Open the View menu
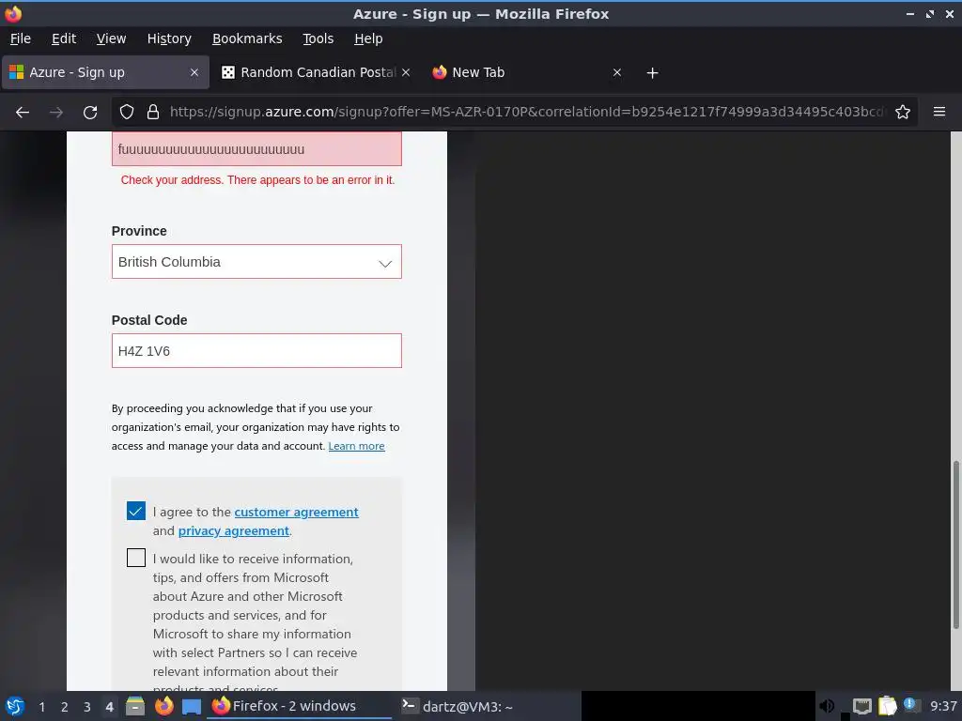Viewport: 962px width, 721px height. [x=111, y=38]
